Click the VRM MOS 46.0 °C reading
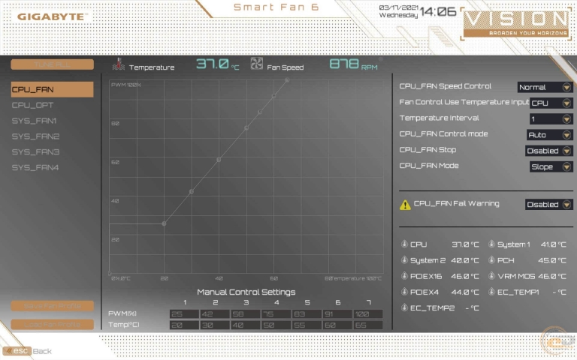577x360 pixels. pyautogui.click(x=552, y=276)
